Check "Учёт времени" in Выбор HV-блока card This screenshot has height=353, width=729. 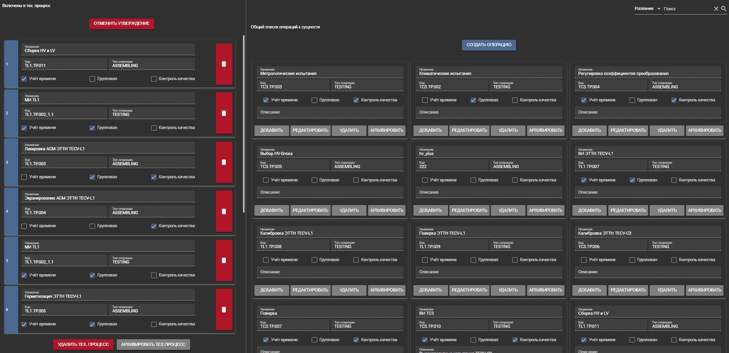coord(266,180)
